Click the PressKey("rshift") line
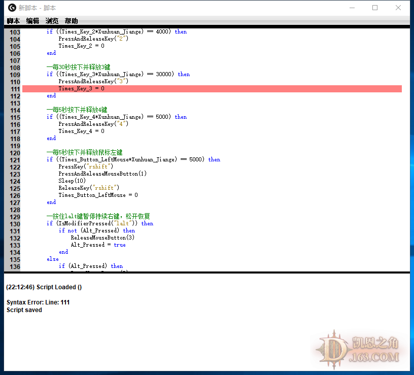 (86, 166)
